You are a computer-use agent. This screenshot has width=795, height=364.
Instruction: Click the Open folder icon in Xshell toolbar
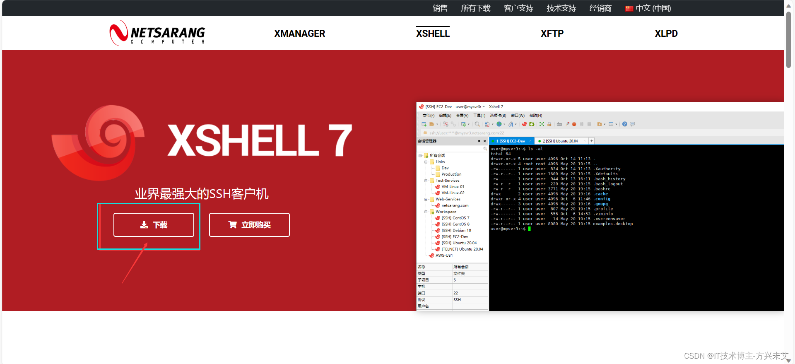(x=432, y=124)
